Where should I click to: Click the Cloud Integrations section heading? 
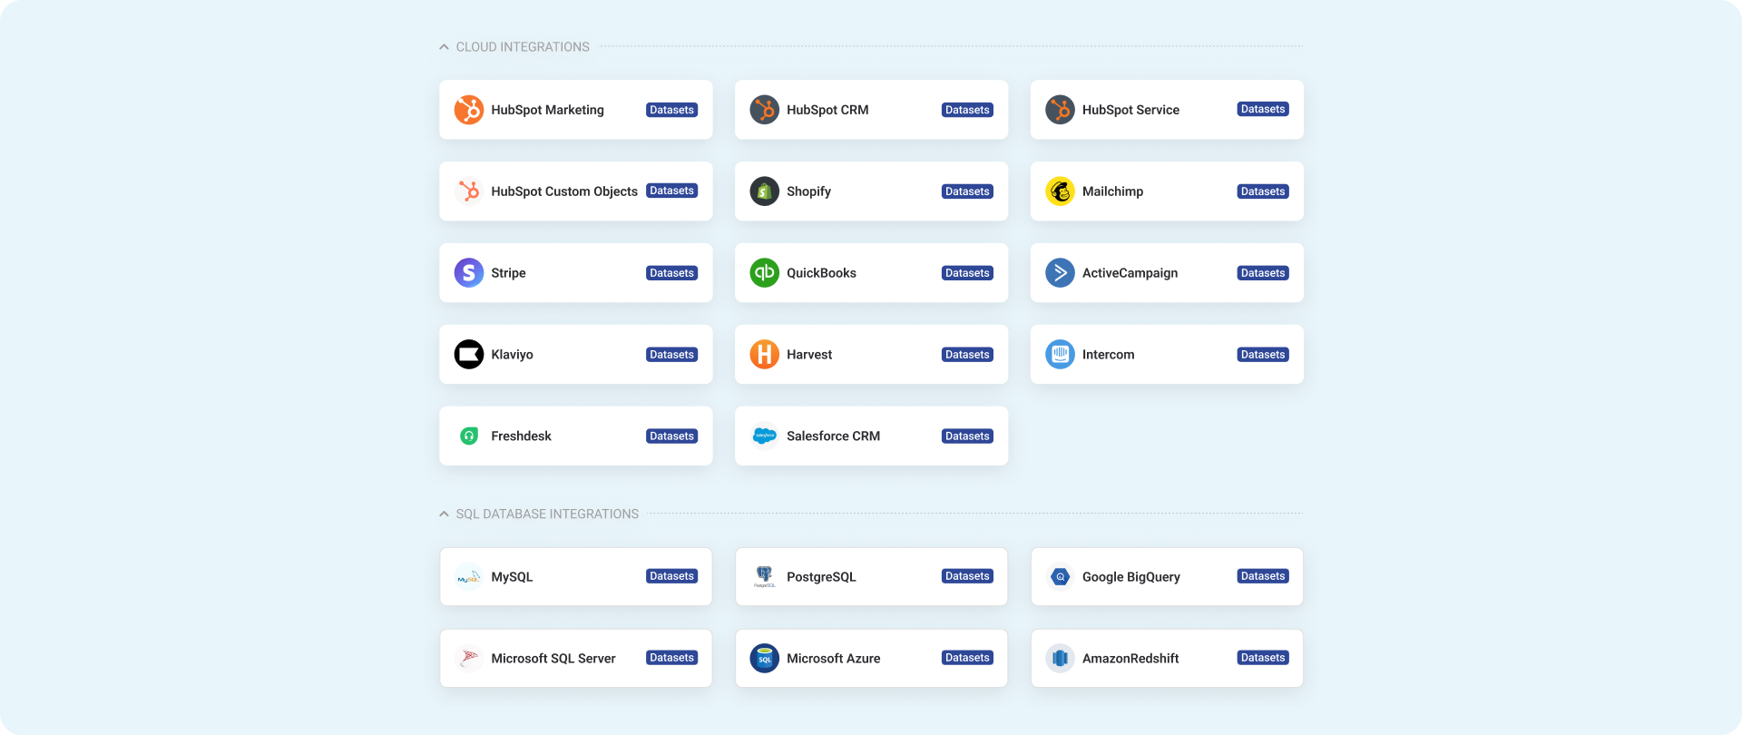tap(523, 47)
